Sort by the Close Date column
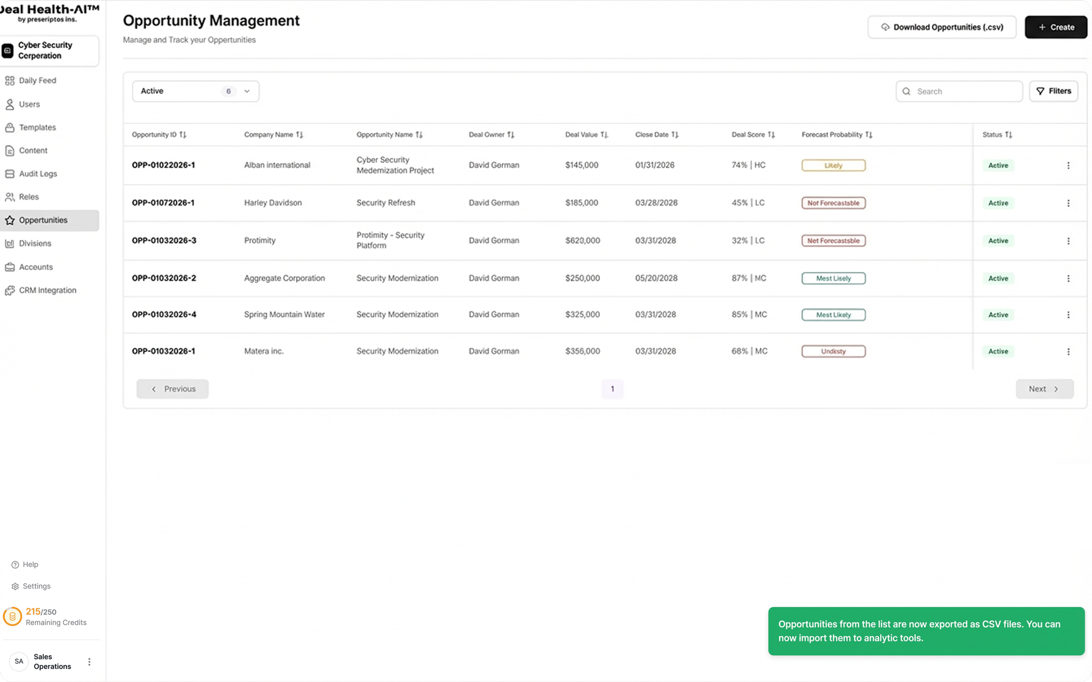 point(674,135)
